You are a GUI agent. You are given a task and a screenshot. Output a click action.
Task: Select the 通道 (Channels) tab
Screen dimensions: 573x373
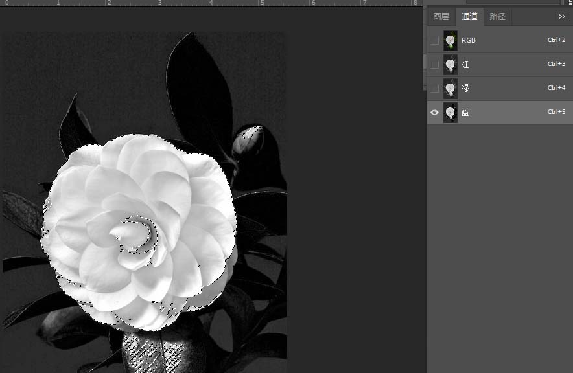(x=469, y=17)
